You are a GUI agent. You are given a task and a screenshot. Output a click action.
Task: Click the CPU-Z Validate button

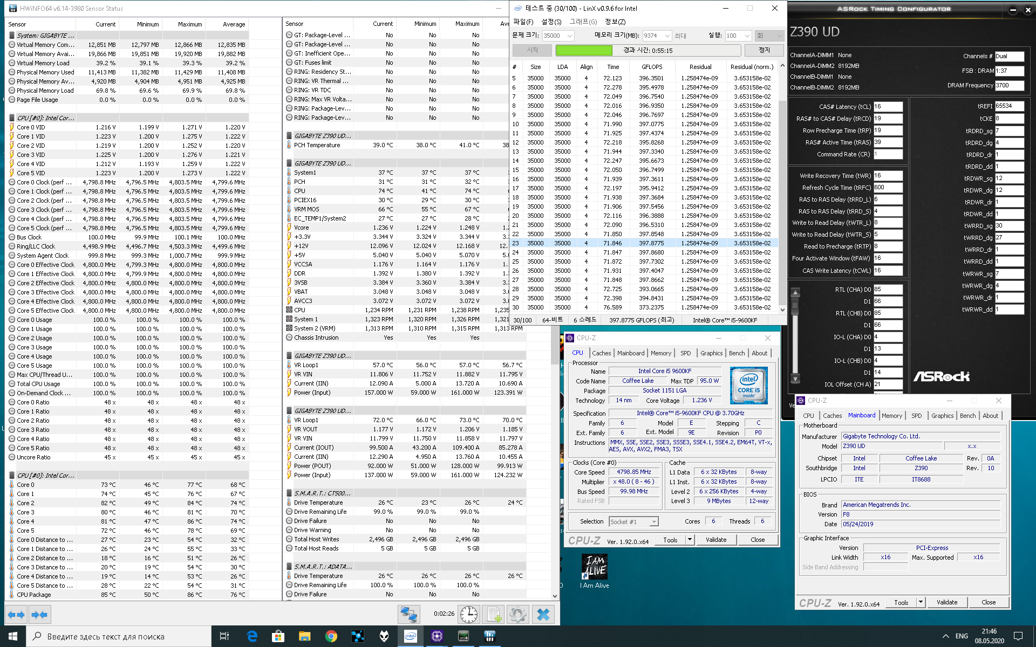coord(716,540)
